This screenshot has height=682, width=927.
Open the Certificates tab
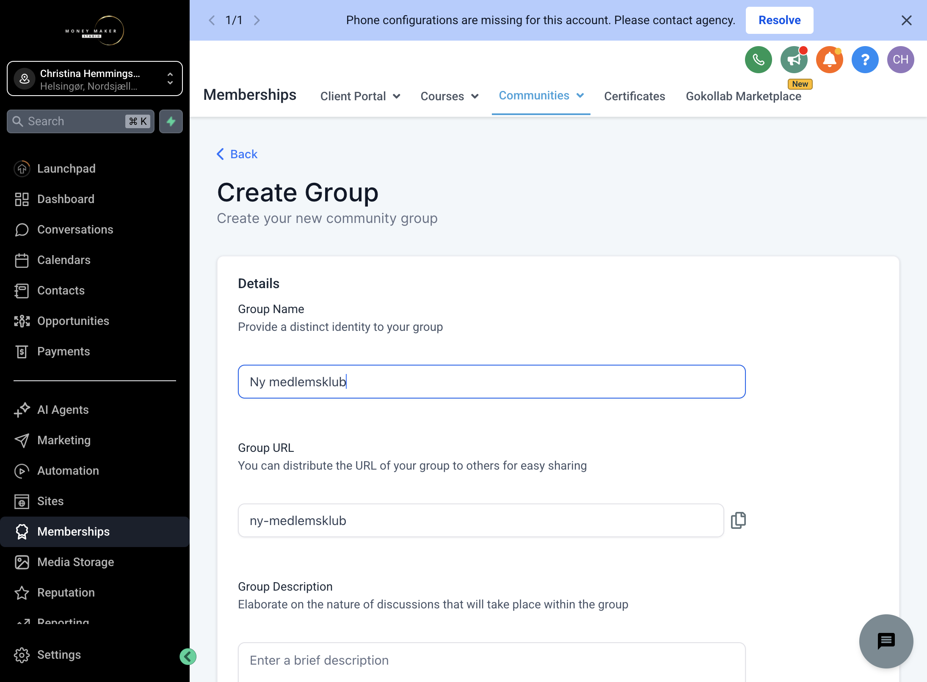tap(635, 96)
